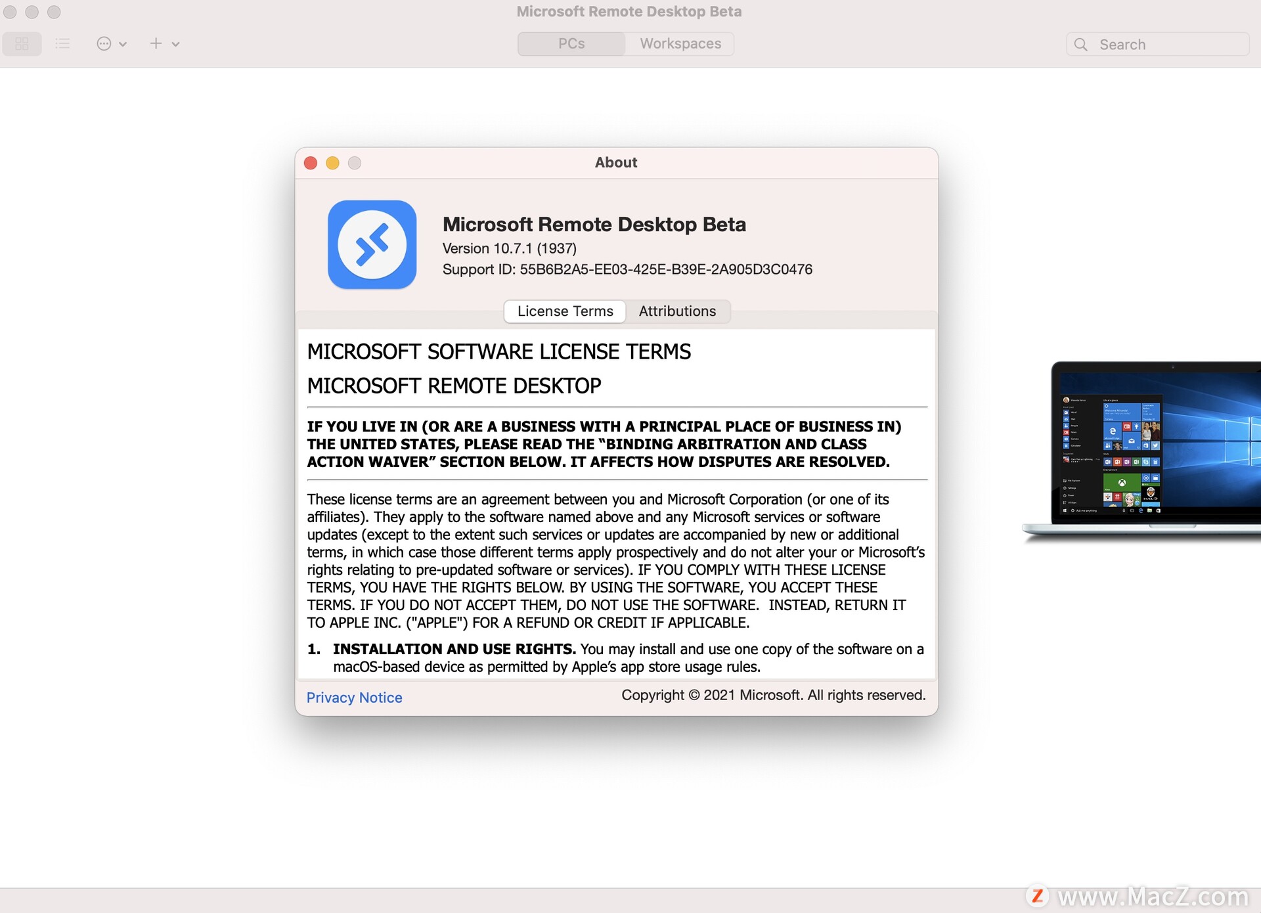Click the recents/history icon

pos(106,43)
